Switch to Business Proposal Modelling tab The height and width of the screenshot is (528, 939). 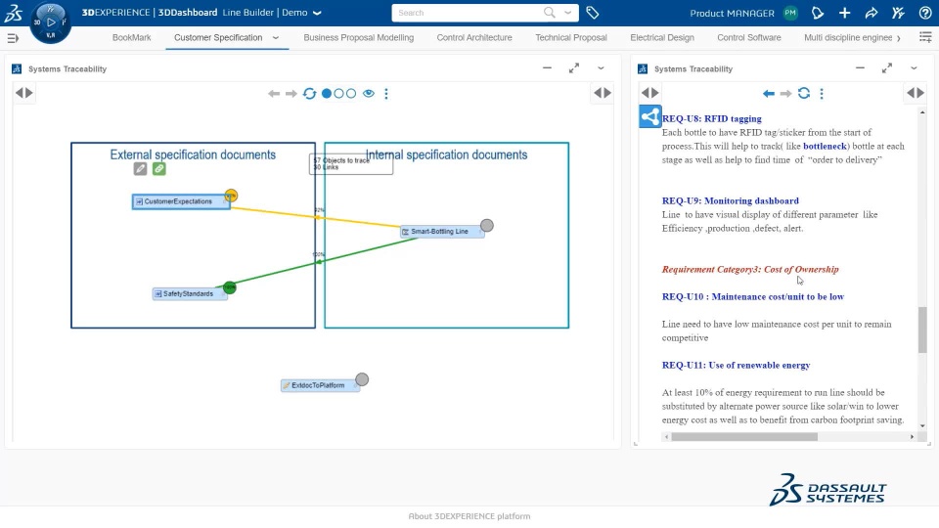coord(358,38)
